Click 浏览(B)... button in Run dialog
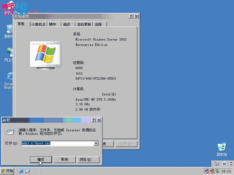 click(x=88, y=160)
